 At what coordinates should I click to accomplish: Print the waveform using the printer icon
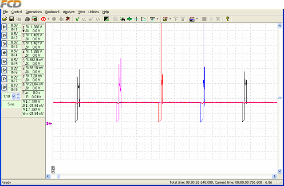tap(28, 19)
